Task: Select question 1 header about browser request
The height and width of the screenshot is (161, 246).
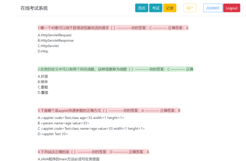Action: [113, 28]
